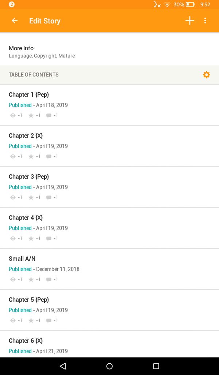Open More Info settings row

(109, 51)
